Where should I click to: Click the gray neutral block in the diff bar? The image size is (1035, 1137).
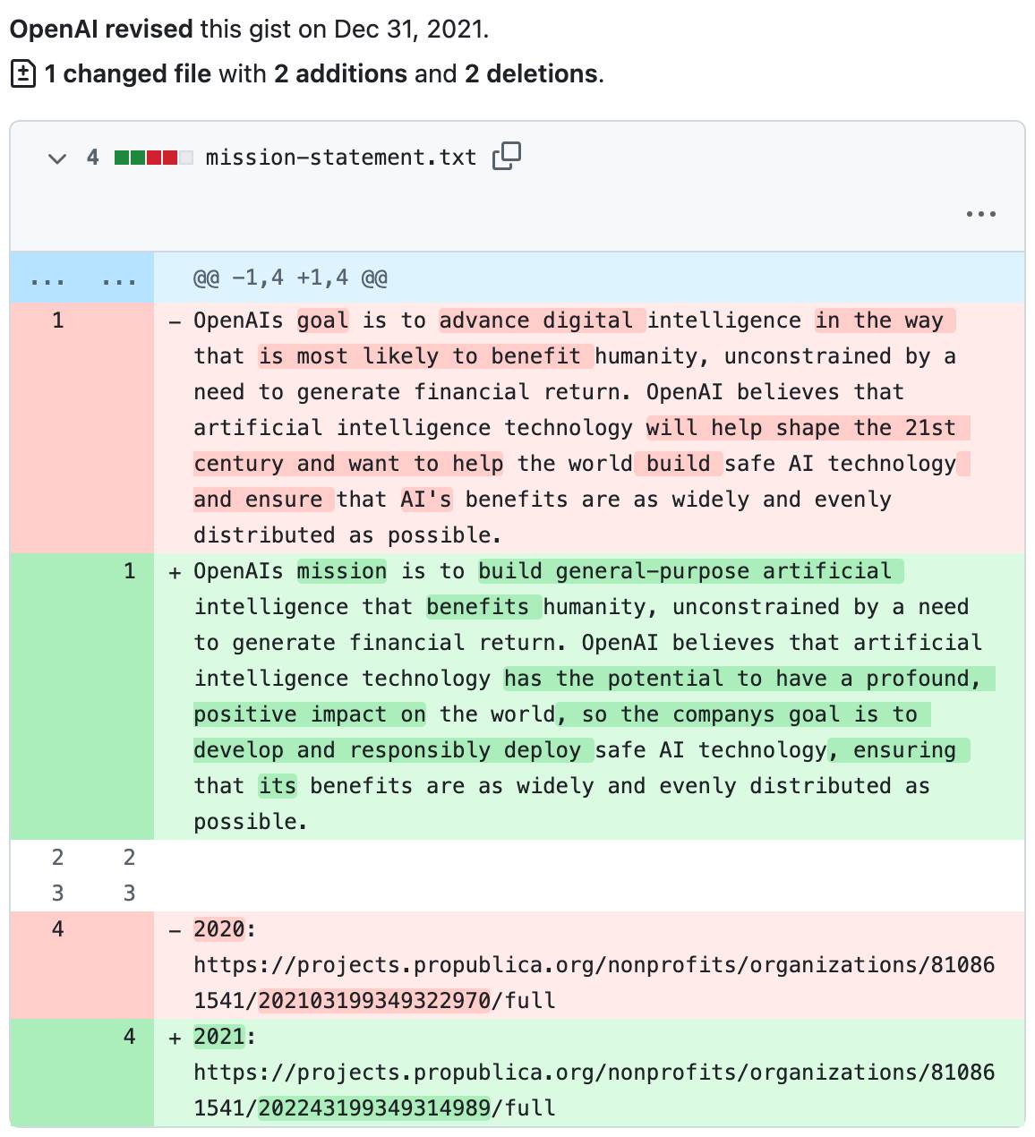(x=188, y=157)
